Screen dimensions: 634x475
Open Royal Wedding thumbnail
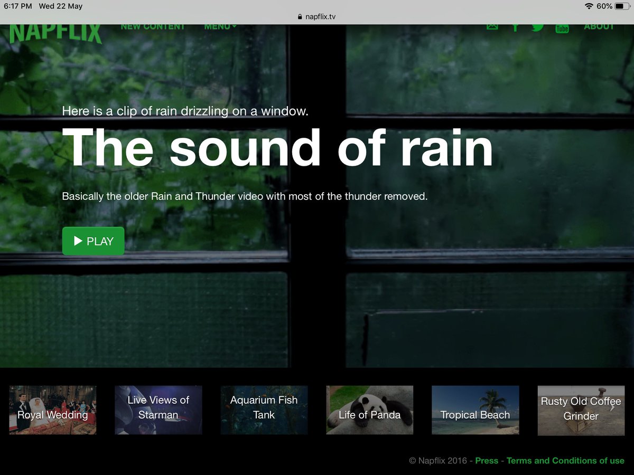tap(52, 410)
